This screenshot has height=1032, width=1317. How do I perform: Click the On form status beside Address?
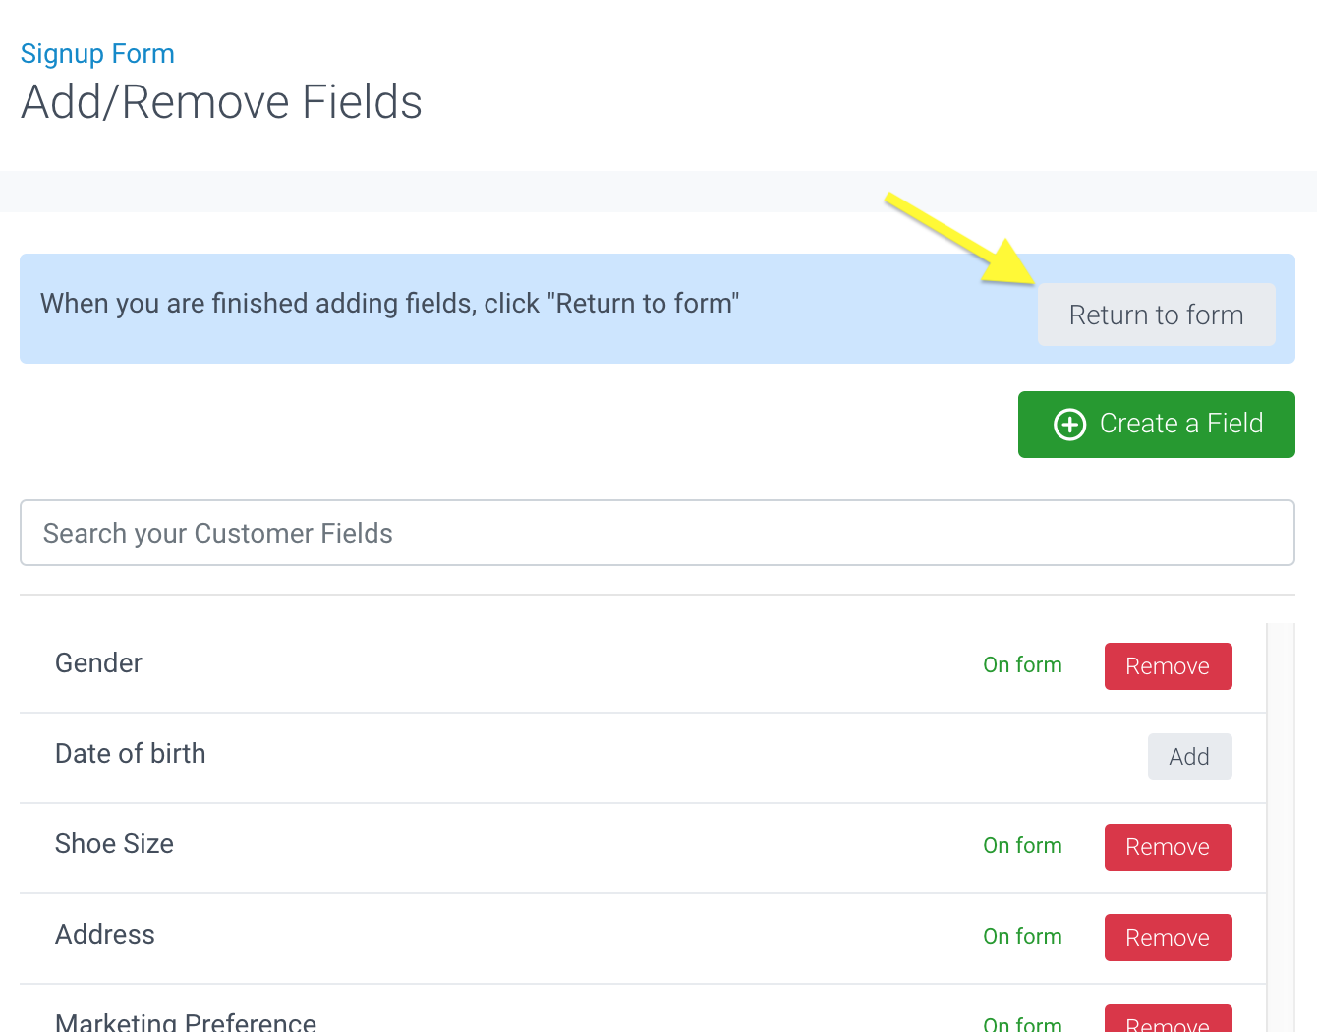(x=1022, y=937)
